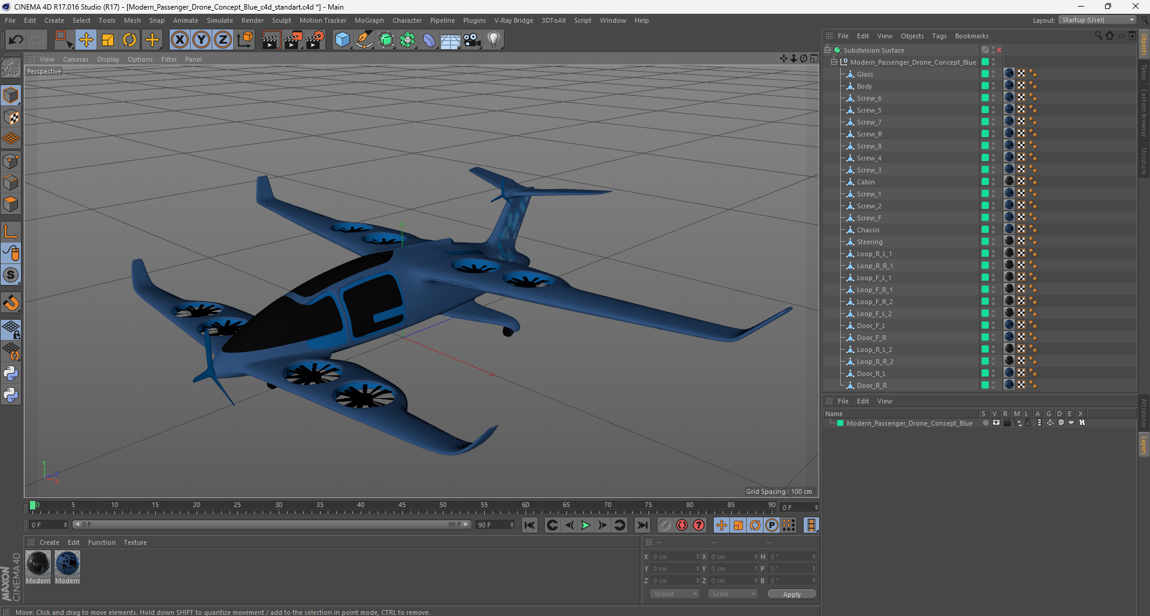
Task: Click the Subdivision Surface generator icon
Action: (x=386, y=40)
